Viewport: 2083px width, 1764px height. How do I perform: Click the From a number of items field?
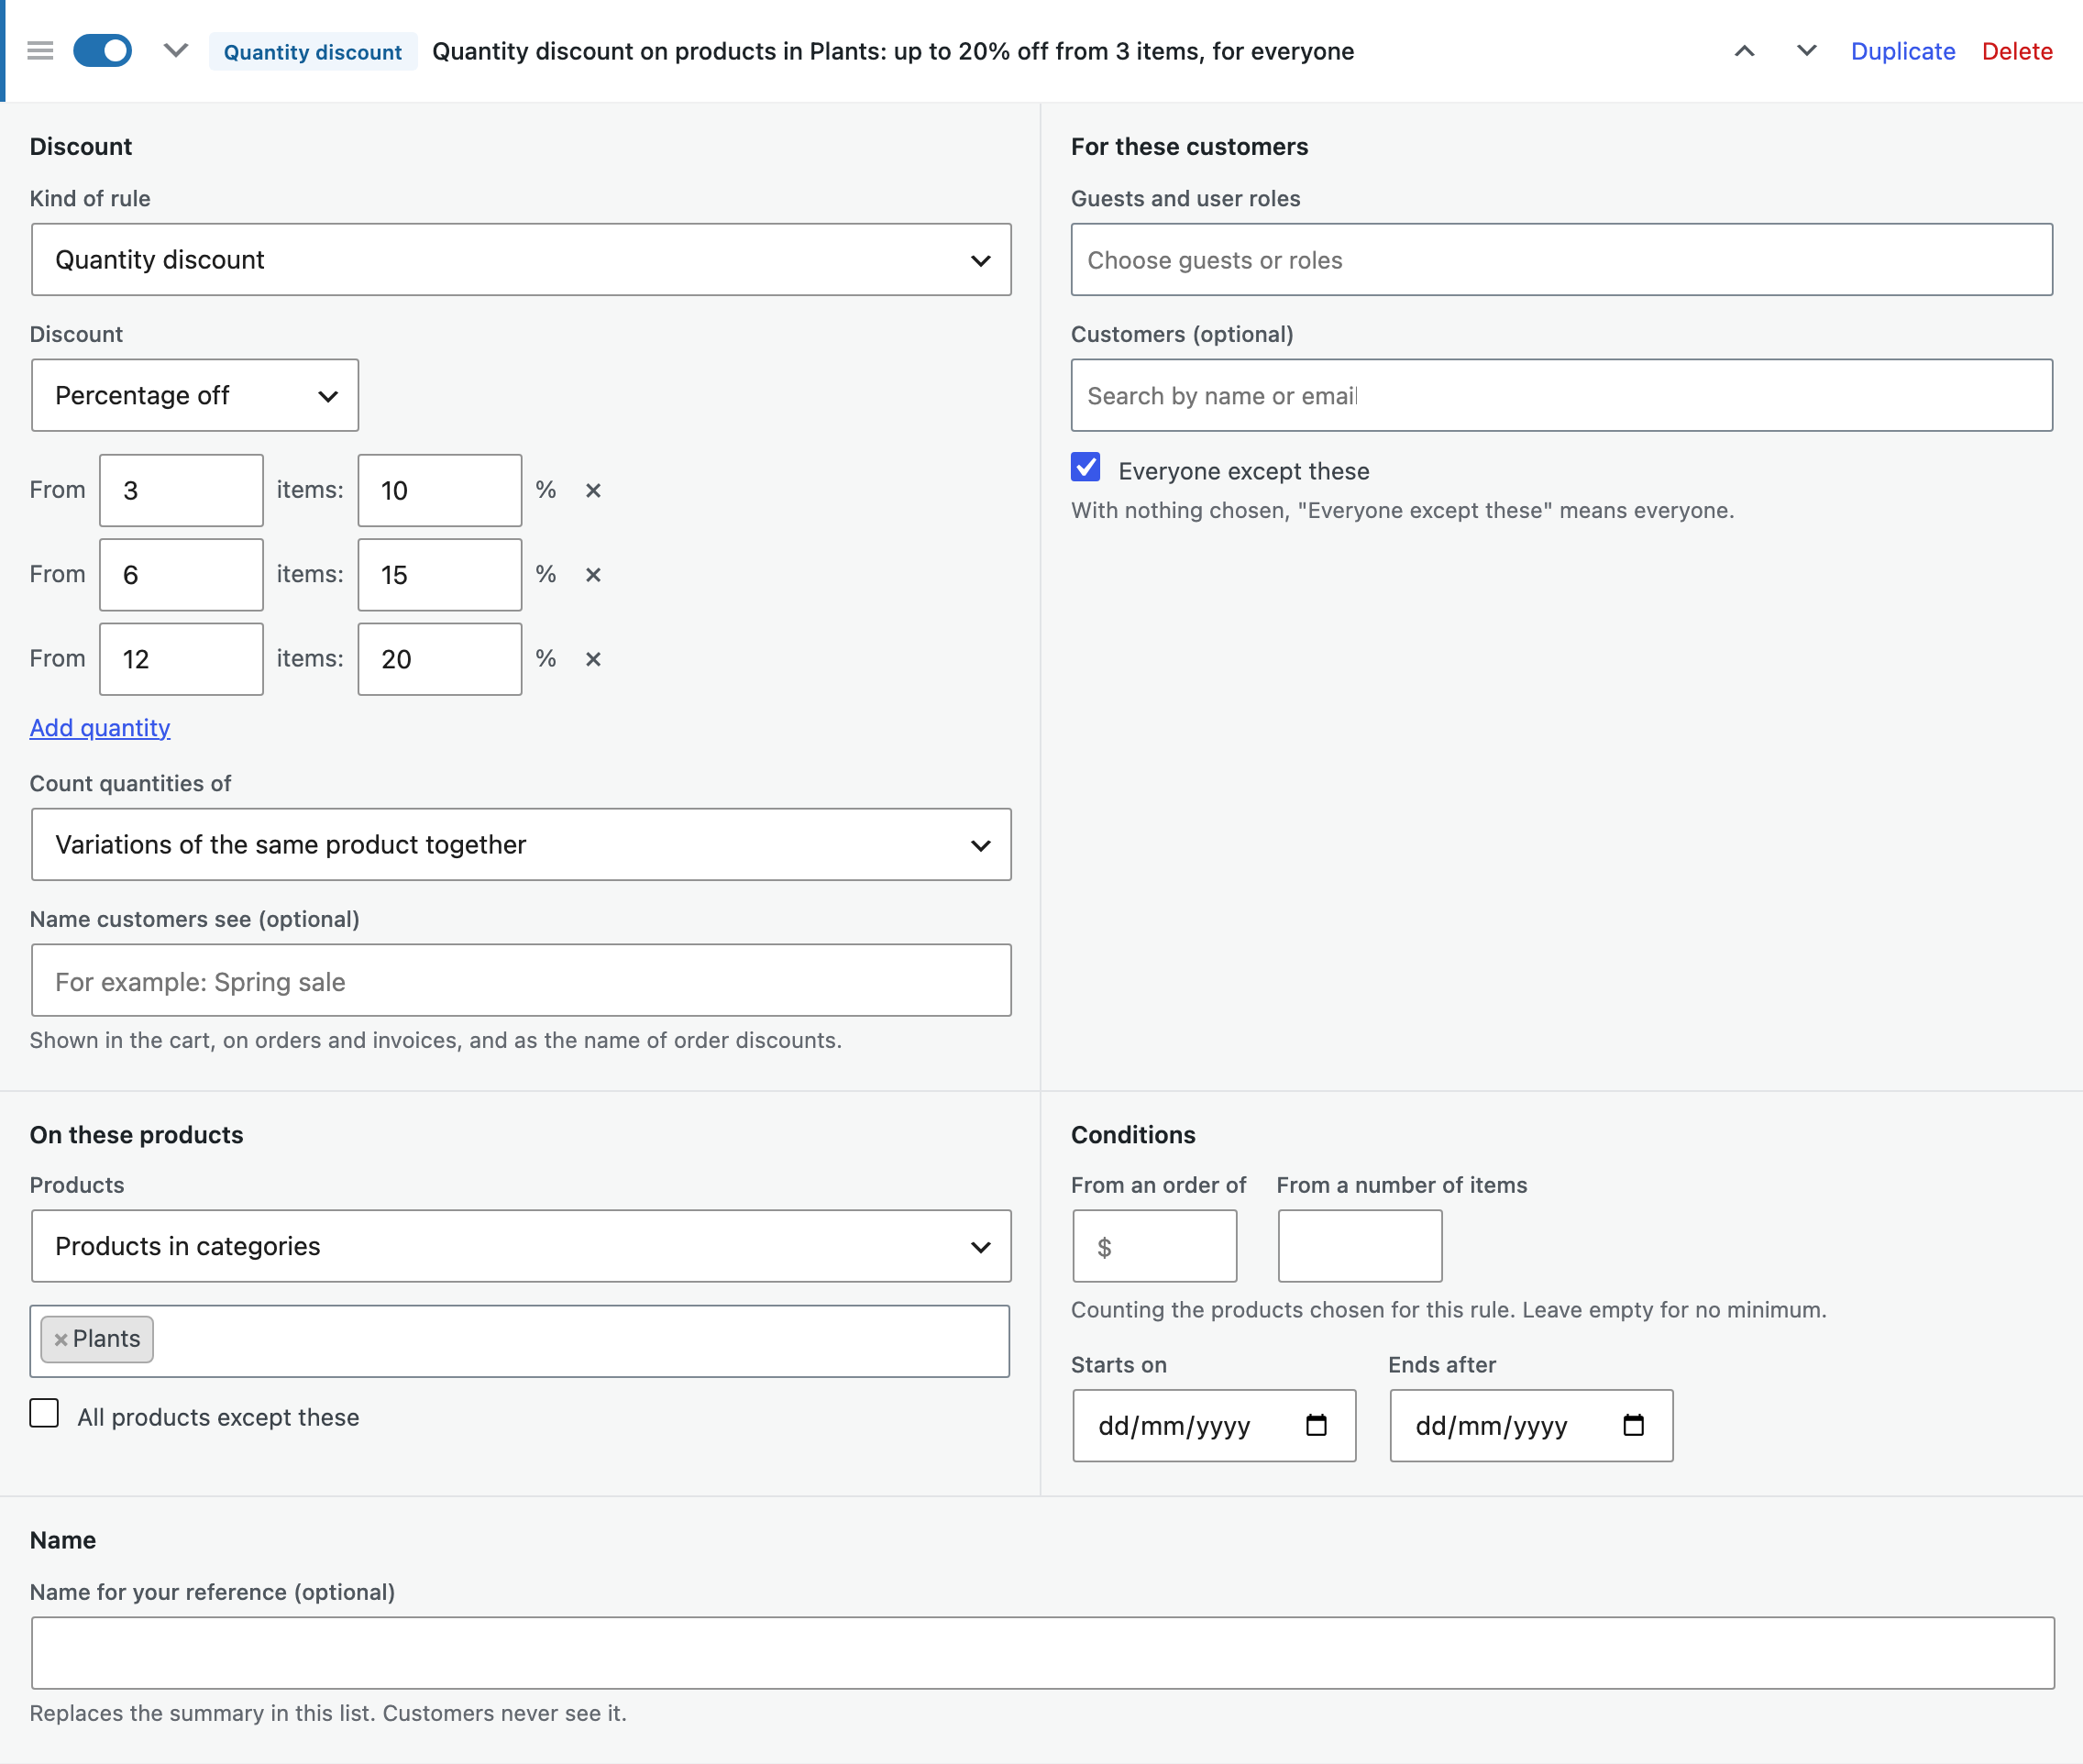[x=1360, y=1247]
